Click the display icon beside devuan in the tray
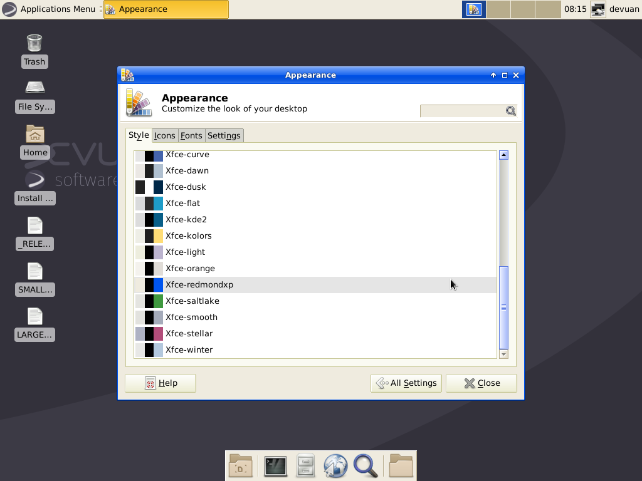 point(597,9)
